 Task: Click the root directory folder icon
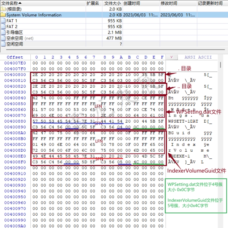coord(3,9)
